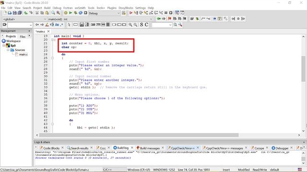Collapse code fold at line 25

52,58
